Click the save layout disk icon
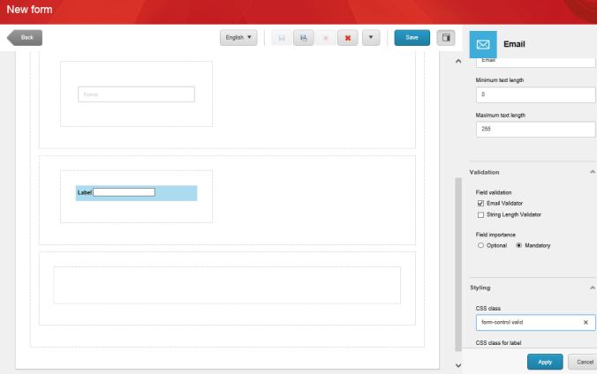Image resolution: width=597 pixels, height=374 pixels. point(281,38)
